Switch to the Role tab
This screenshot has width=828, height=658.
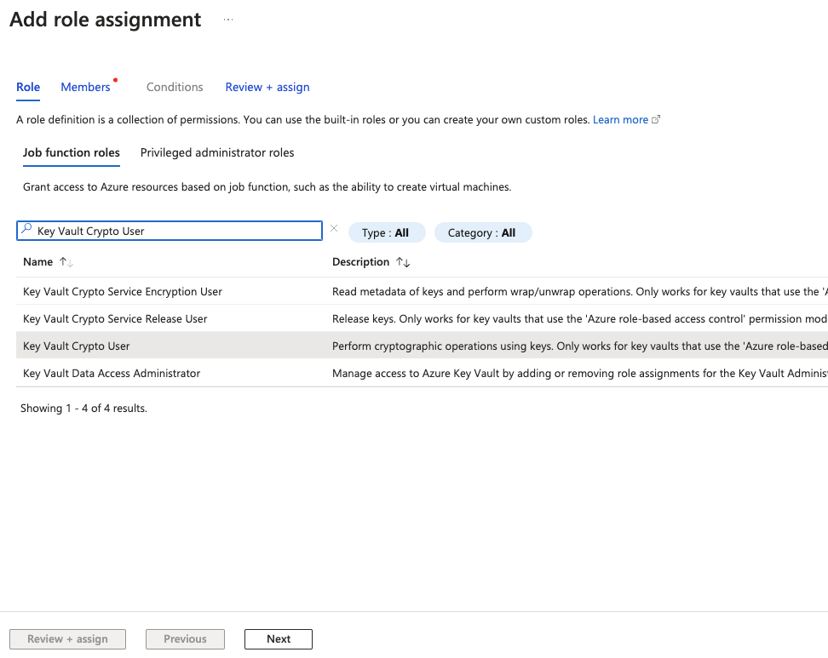point(28,87)
